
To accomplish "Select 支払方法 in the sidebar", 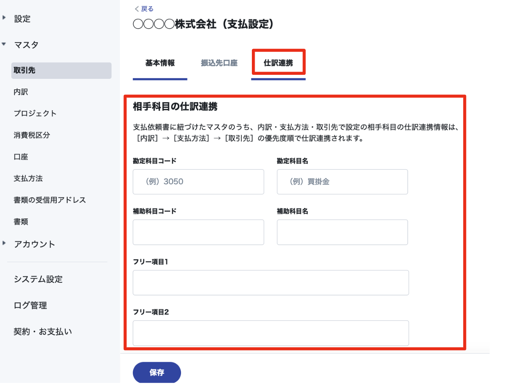I will point(28,179).
